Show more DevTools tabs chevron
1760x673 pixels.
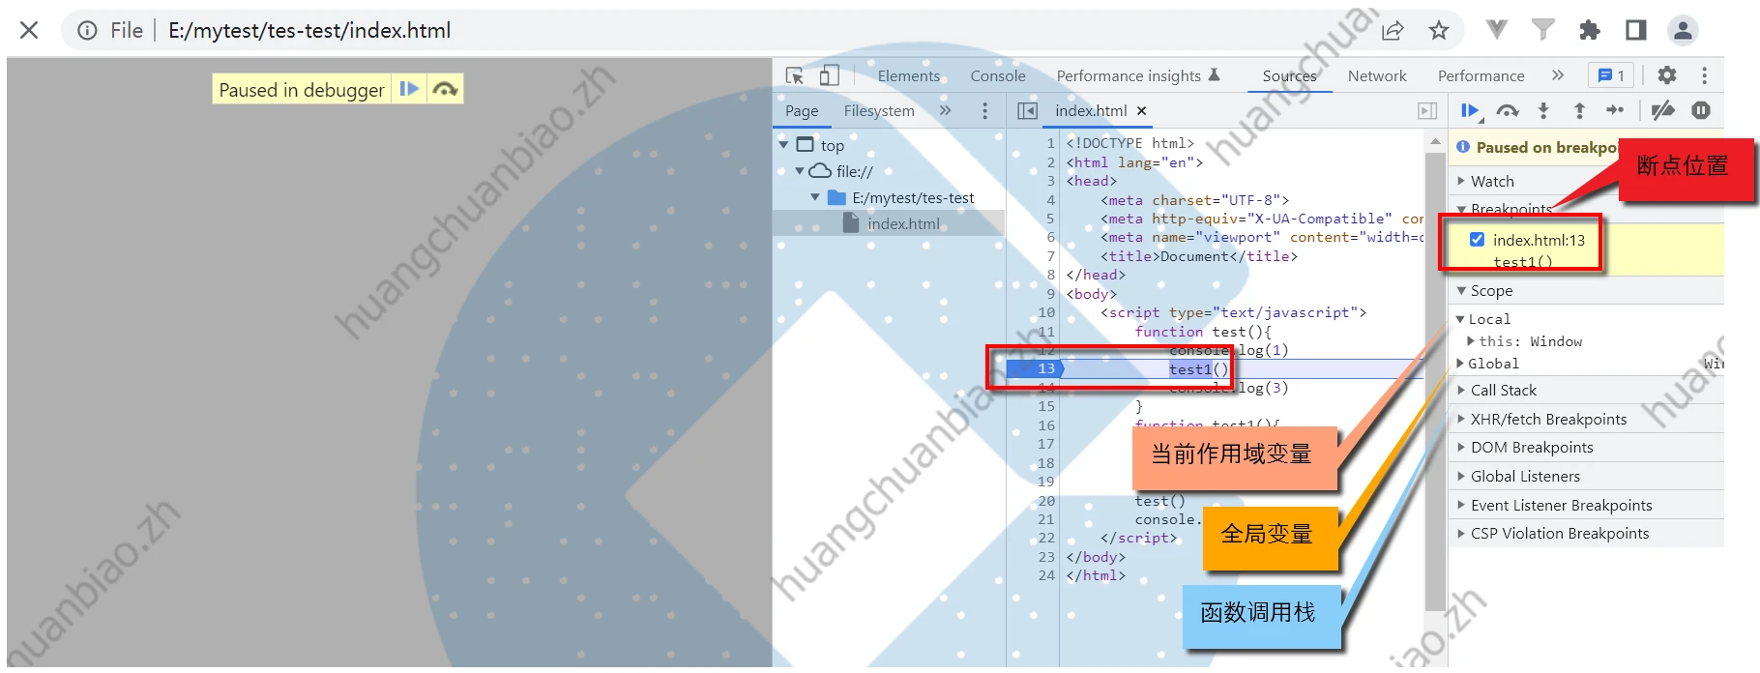[1557, 75]
